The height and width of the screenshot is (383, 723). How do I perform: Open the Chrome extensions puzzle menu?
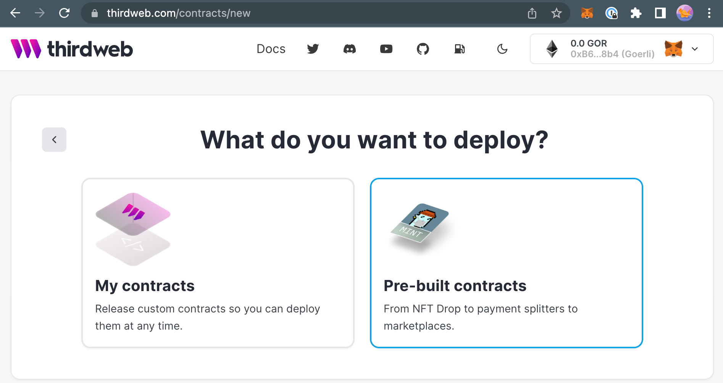pos(636,13)
